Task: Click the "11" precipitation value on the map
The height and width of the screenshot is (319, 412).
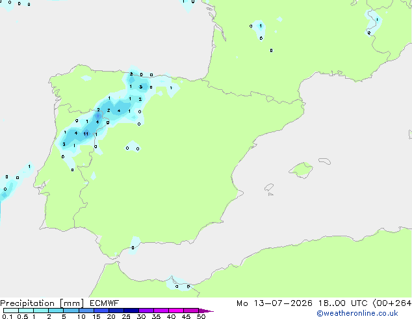Action: 86,134
